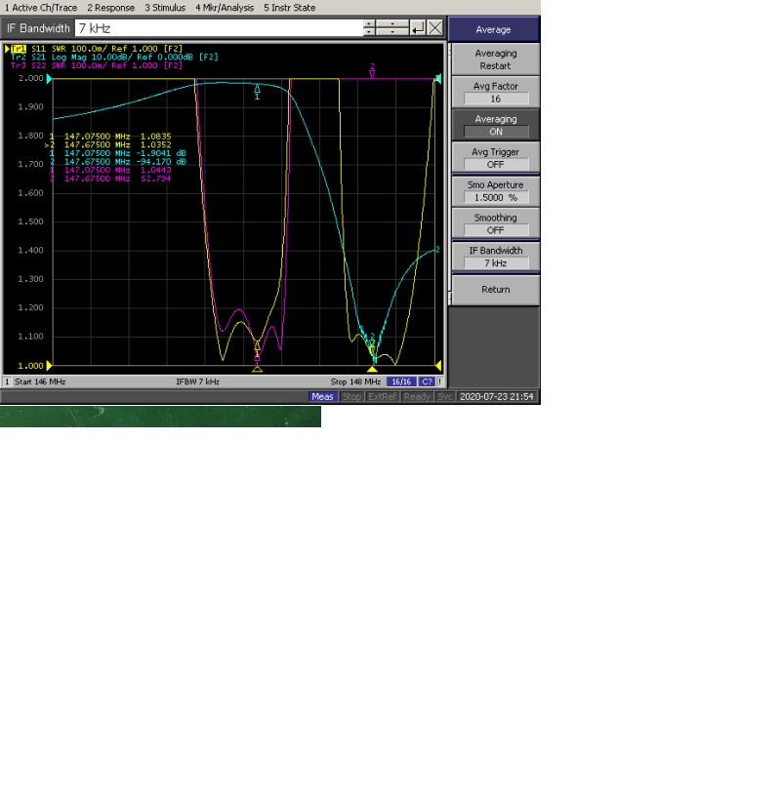Viewport: 781px width, 800px height.
Task: Click marker readout -94.170 dB
Action: pyautogui.click(x=161, y=162)
